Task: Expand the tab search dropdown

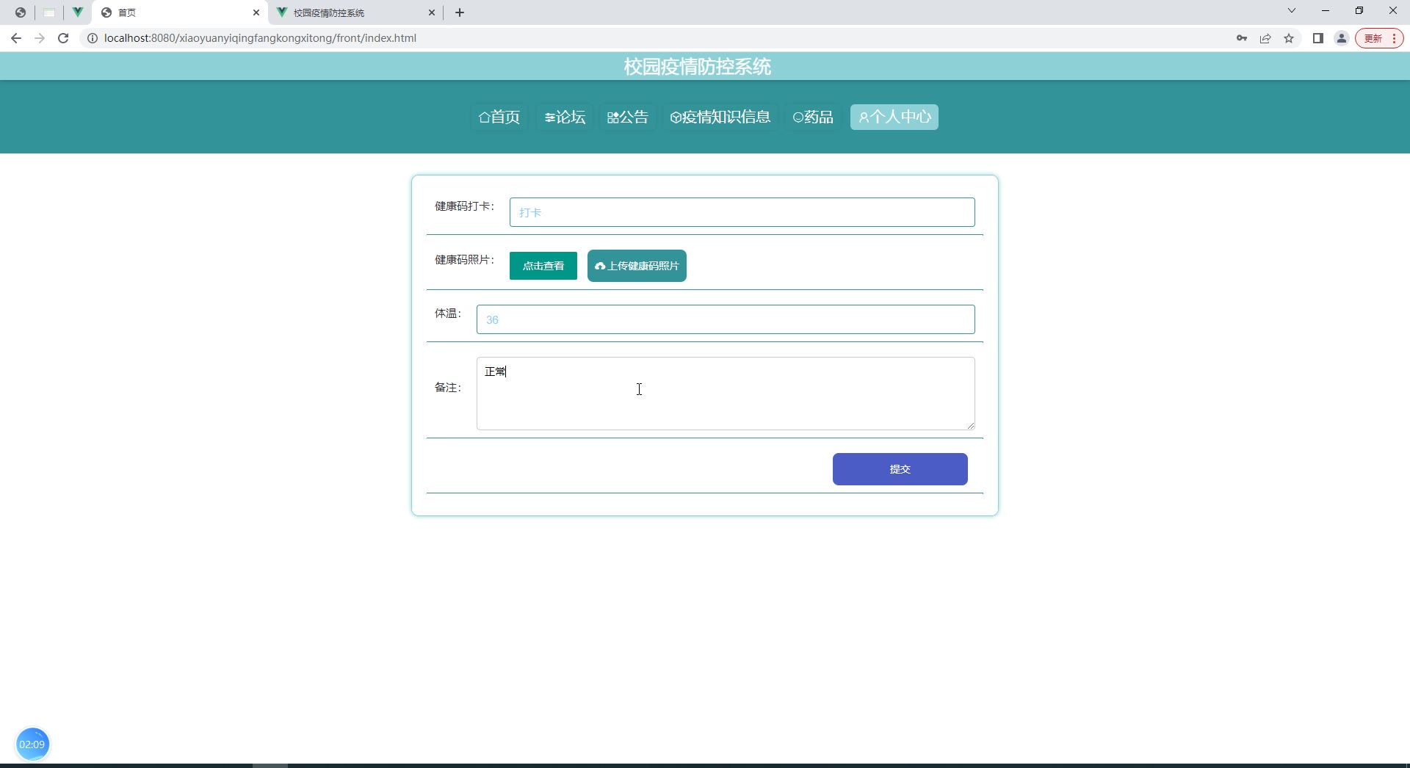Action: 1292,10
